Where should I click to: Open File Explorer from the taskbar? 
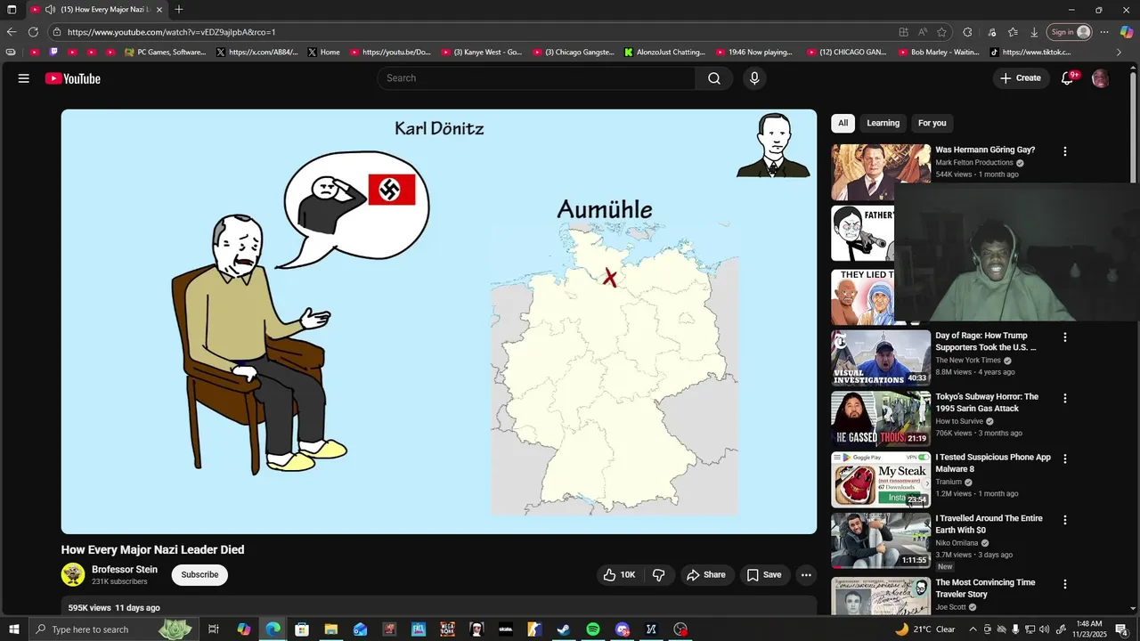pos(330,629)
